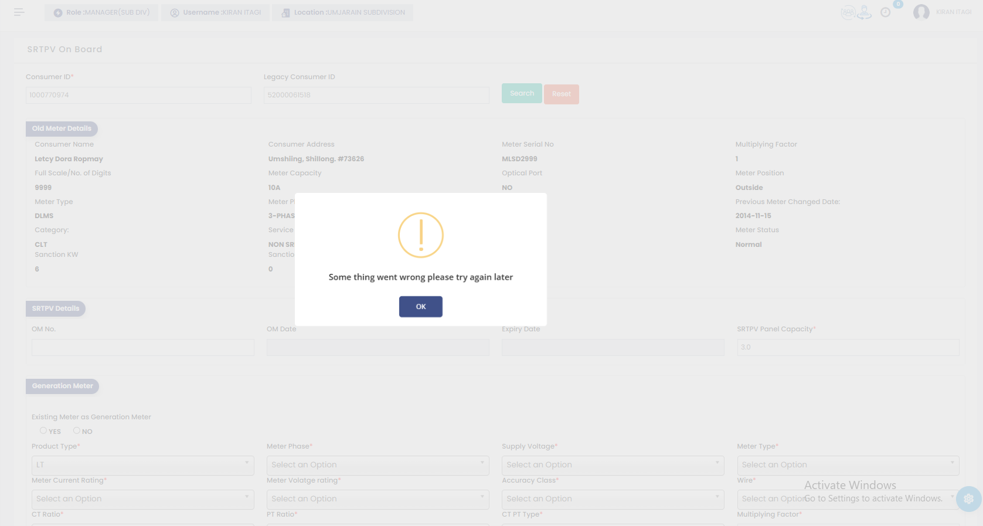This screenshot has height=526, width=983.
Task: Select YES for Existing Meter as Generation Meter
Action: tap(43, 430)
